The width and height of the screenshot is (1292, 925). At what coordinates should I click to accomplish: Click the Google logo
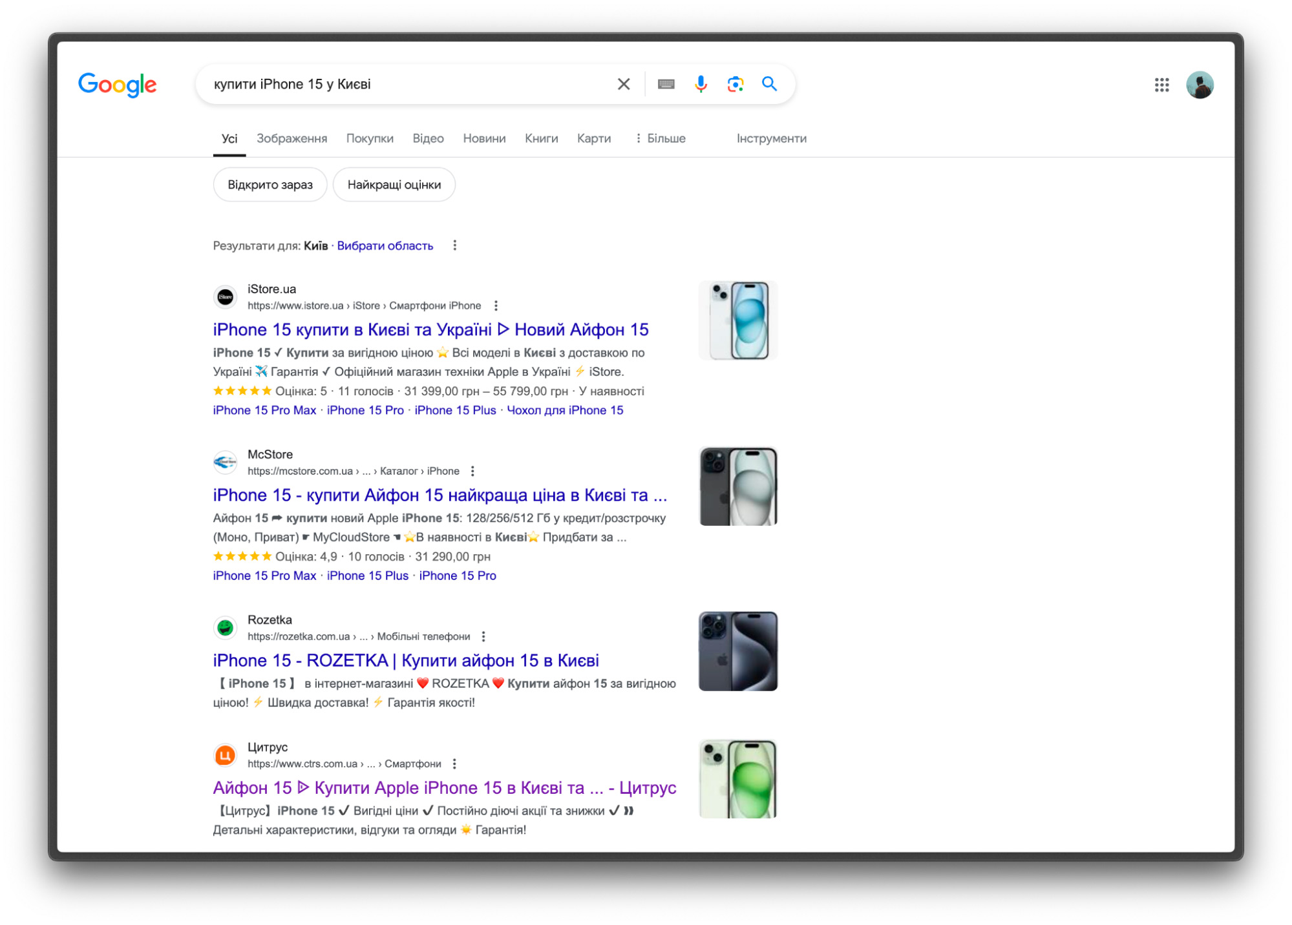tap(117, 85)
